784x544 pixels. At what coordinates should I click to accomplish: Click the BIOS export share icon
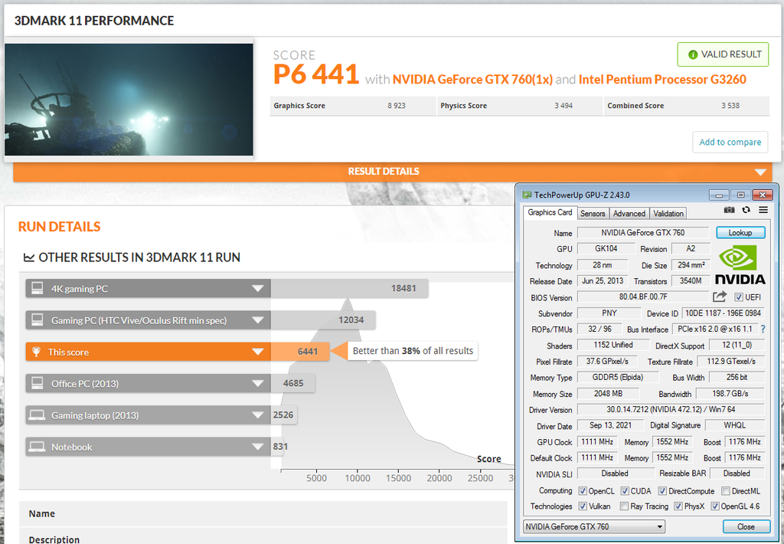720,297
